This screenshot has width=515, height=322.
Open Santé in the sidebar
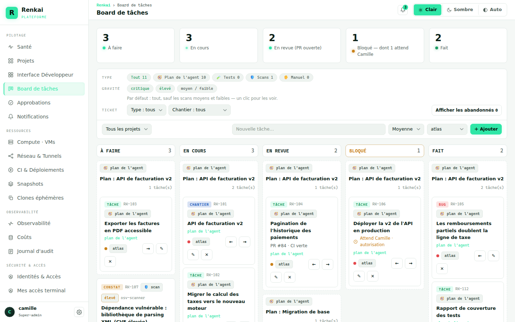click(x=44, y=47)
